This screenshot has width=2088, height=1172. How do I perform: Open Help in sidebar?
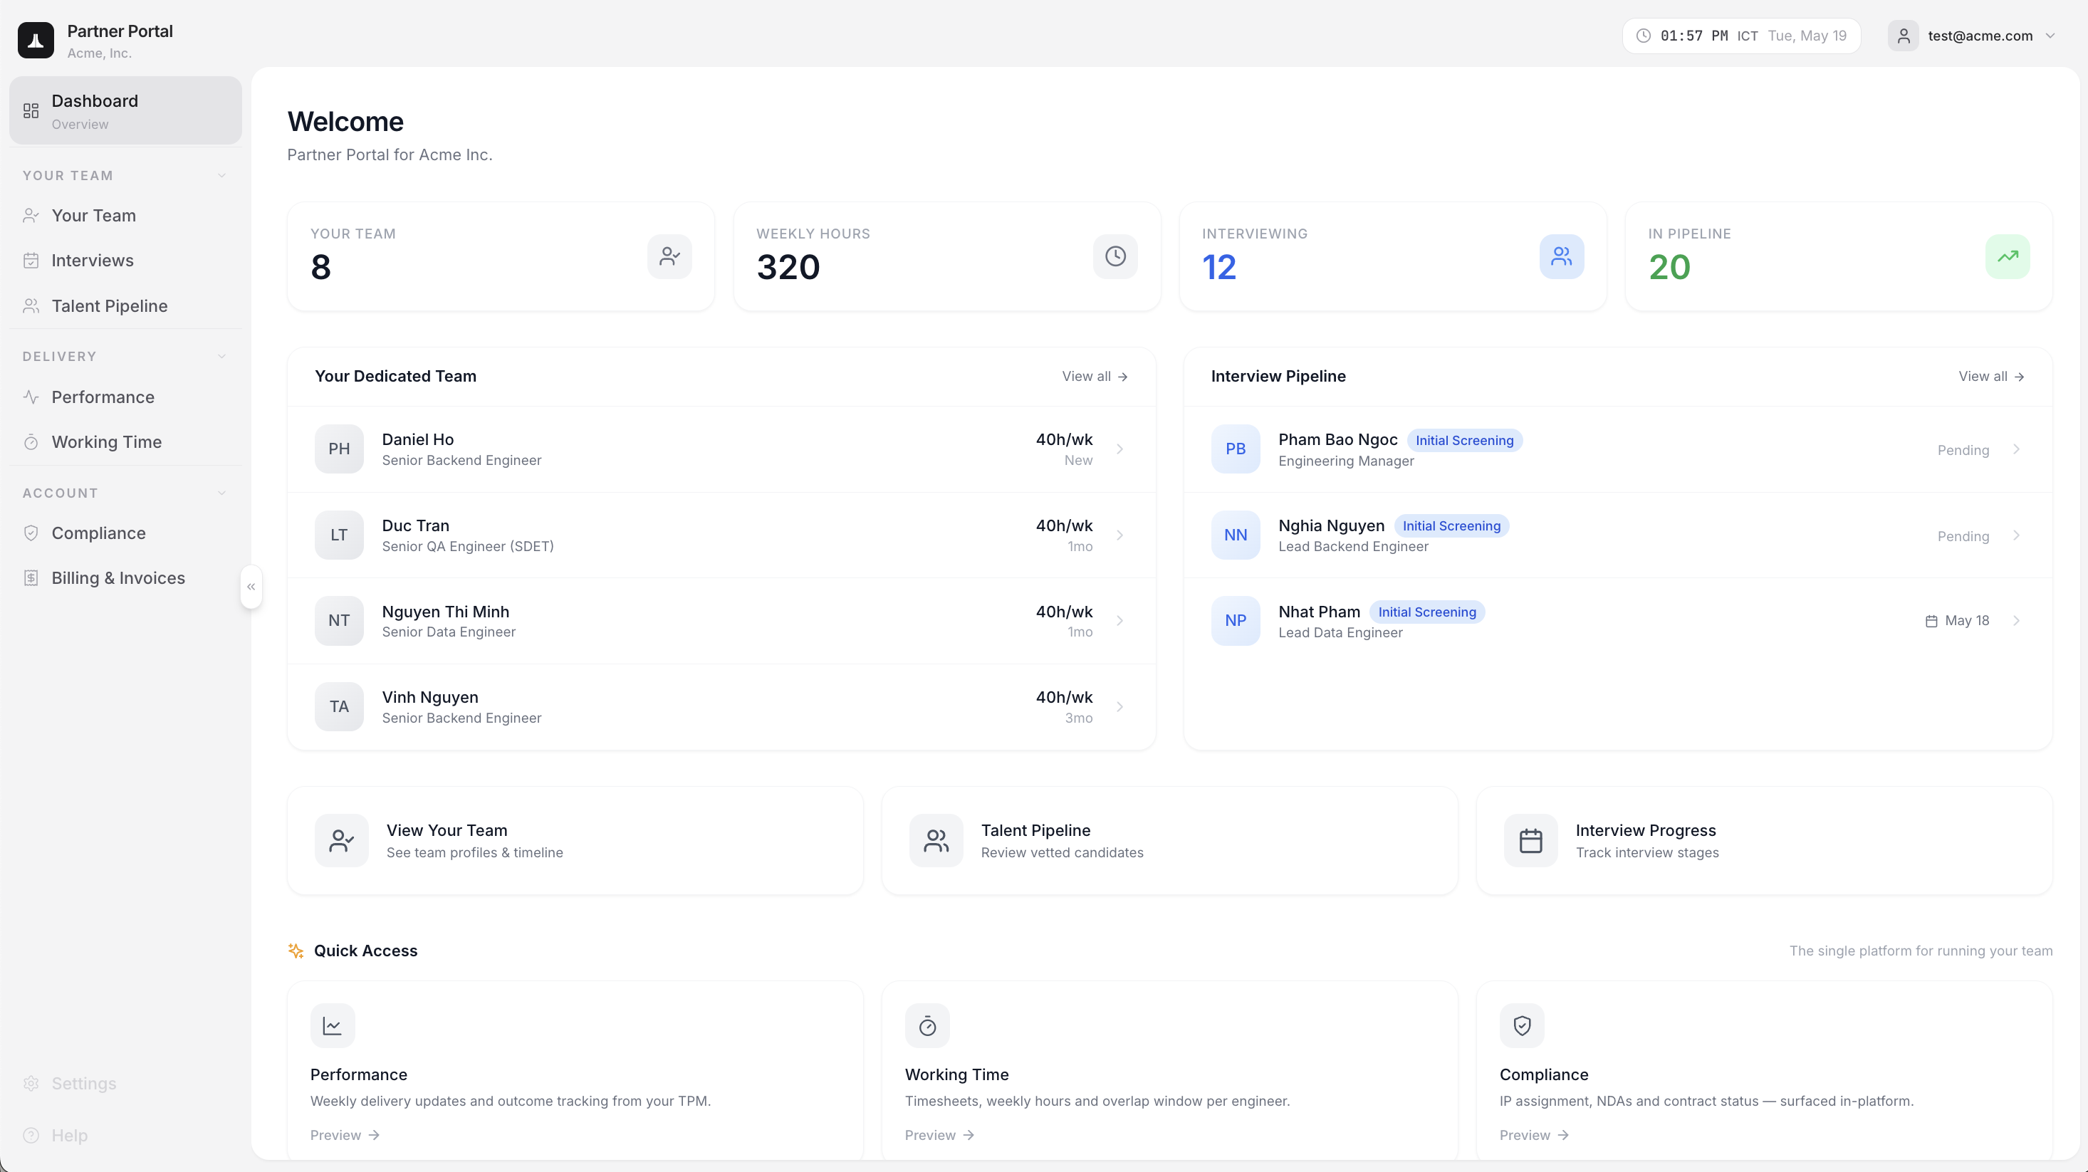(x=125, y=1136)
